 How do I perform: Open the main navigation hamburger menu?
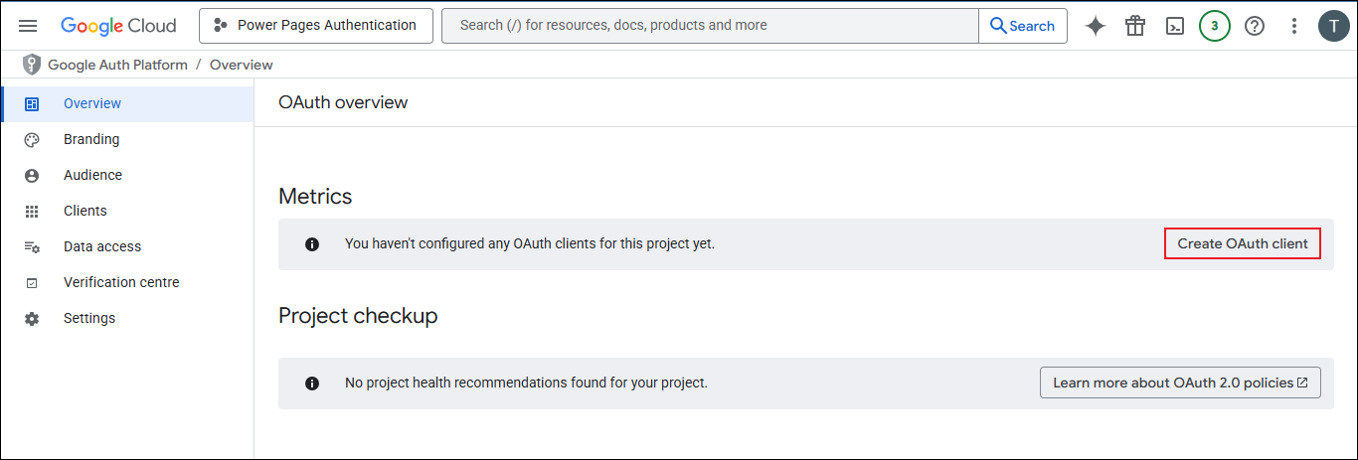coord(28,26)
